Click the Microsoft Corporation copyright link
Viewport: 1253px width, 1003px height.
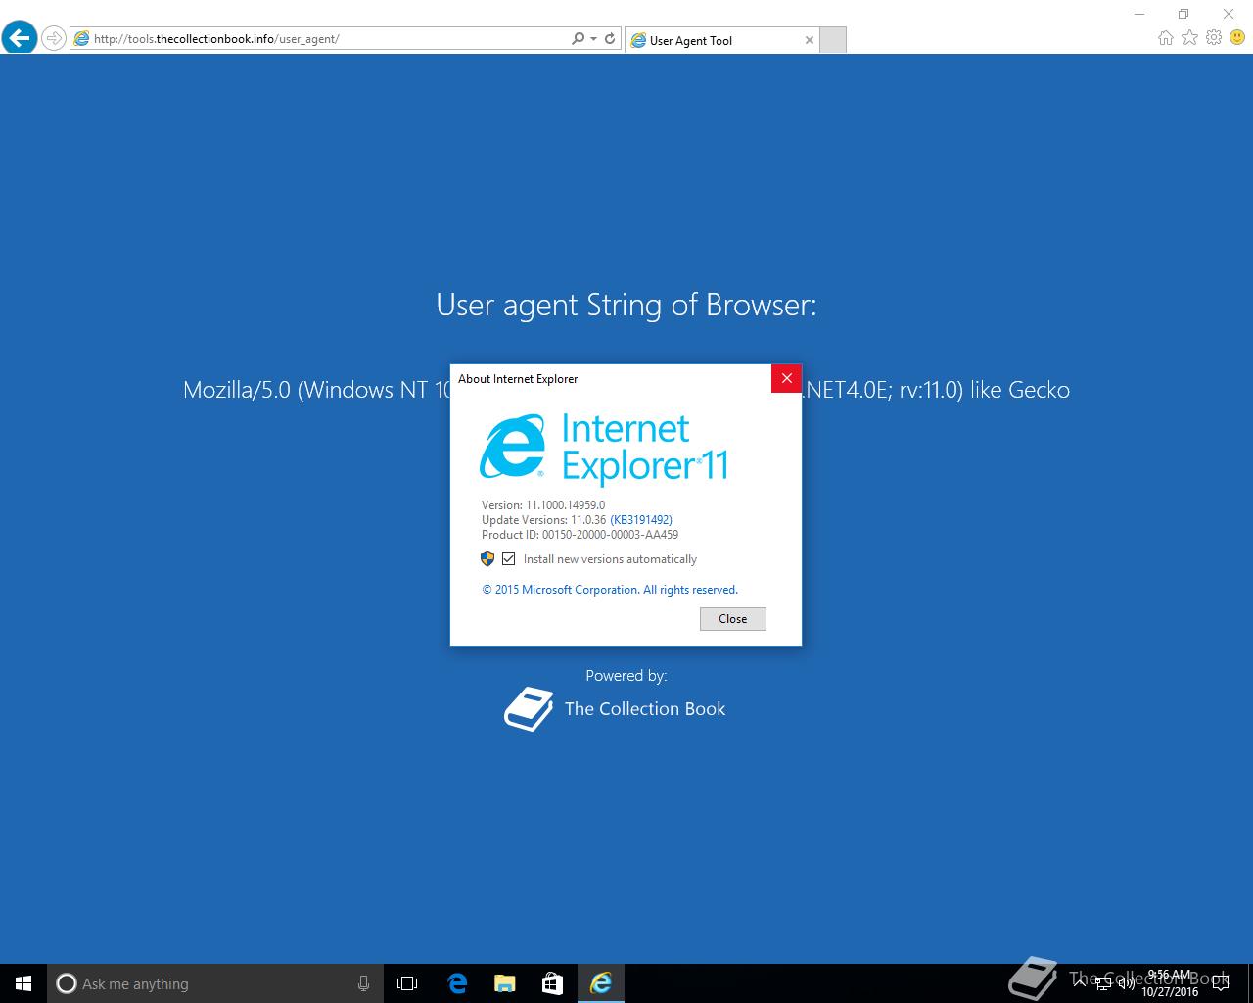[x=610, y=590]
